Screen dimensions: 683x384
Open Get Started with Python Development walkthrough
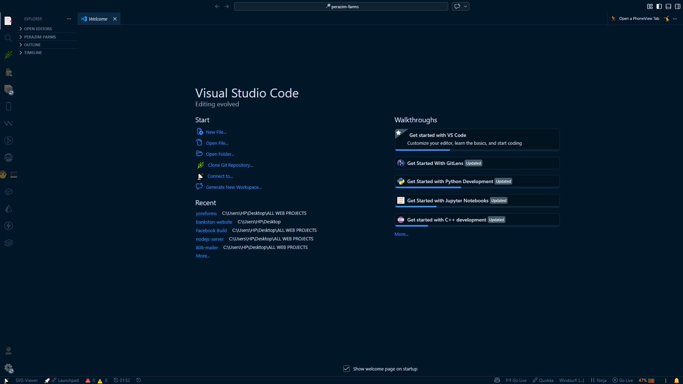(x=477, y=181)
